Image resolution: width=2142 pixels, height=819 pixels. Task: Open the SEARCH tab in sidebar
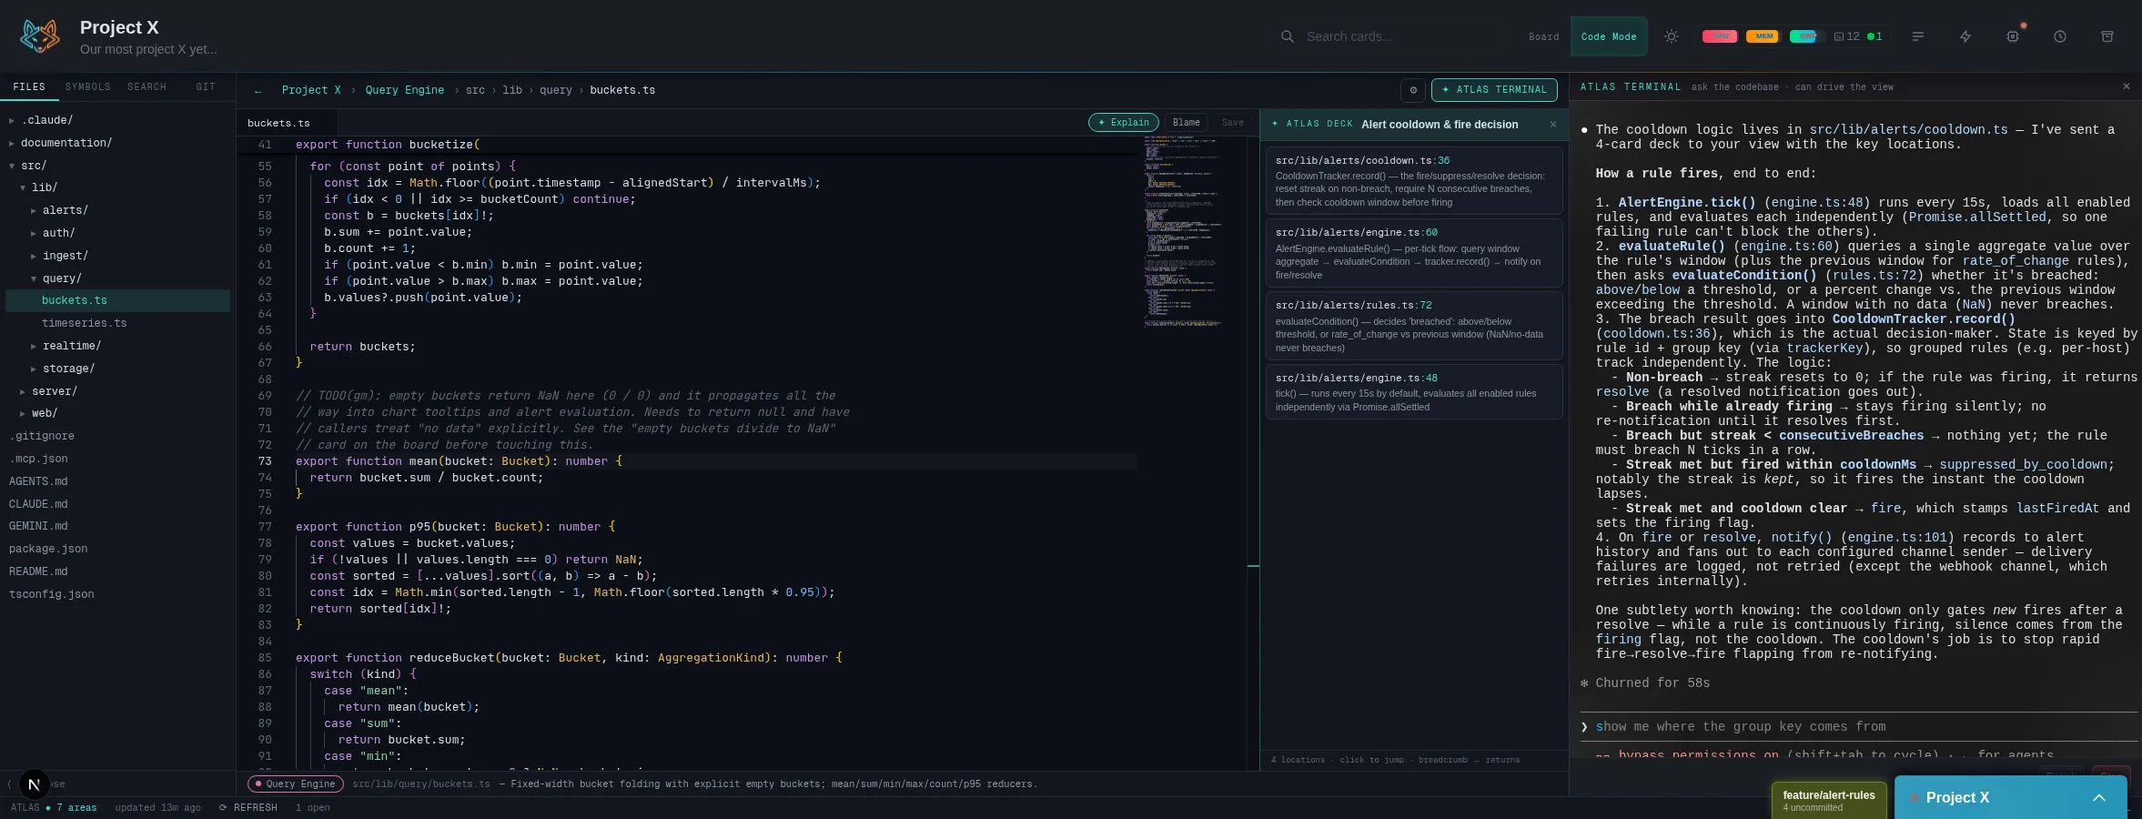click(147, 87)
